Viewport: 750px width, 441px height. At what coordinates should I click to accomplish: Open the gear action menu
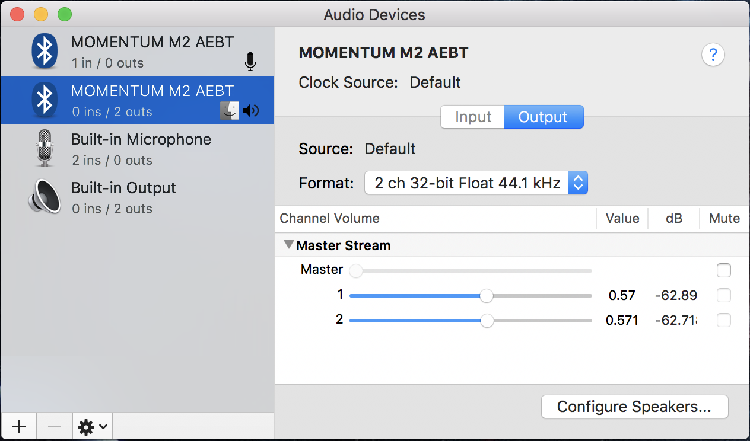tap(93, 427)
